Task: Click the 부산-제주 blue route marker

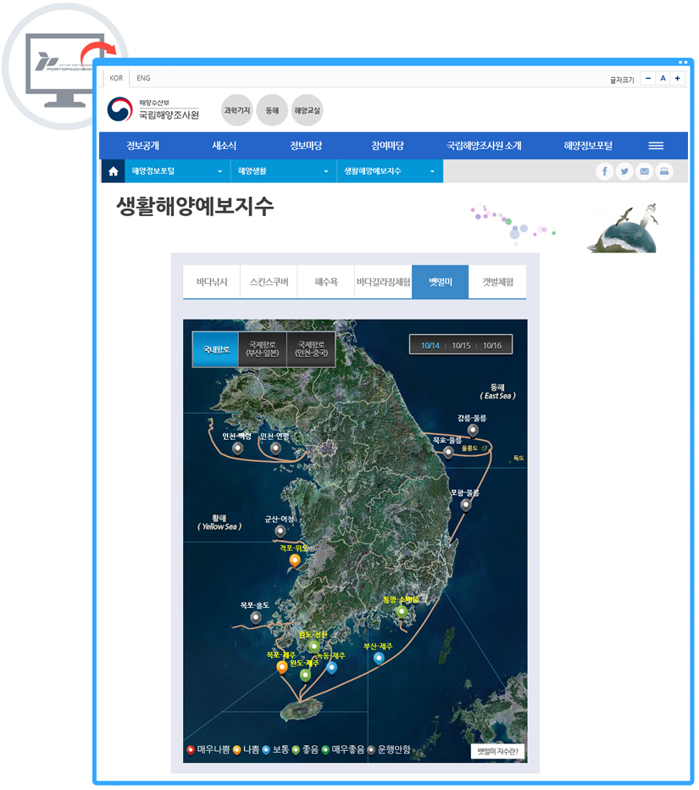Action: (379, 658)
